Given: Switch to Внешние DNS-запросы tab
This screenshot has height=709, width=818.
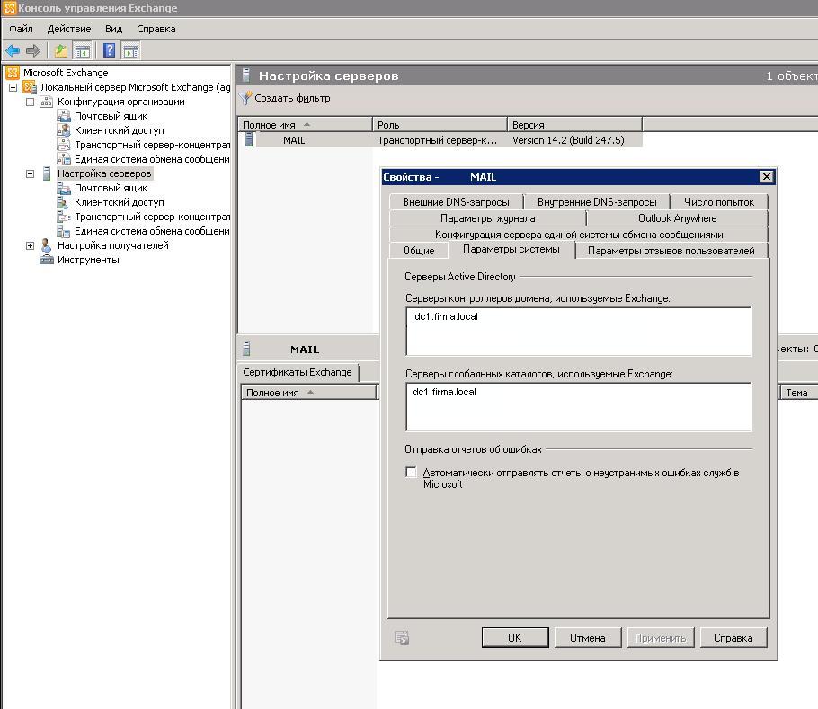Looking at the screenshot, I should pyautogui.click(x=456, y=202).
